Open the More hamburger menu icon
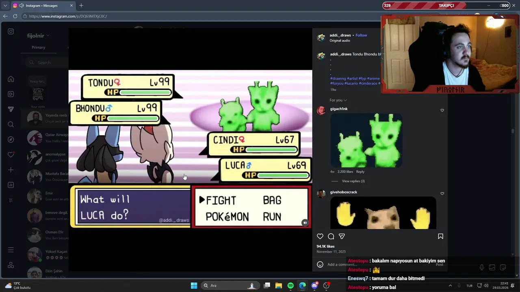The height and width of the screenshot is (292, 520). [11, 250]
